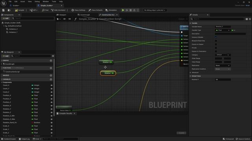Add a new function with plus icon
The image size is (252, 141).
[x=51, y=68]
